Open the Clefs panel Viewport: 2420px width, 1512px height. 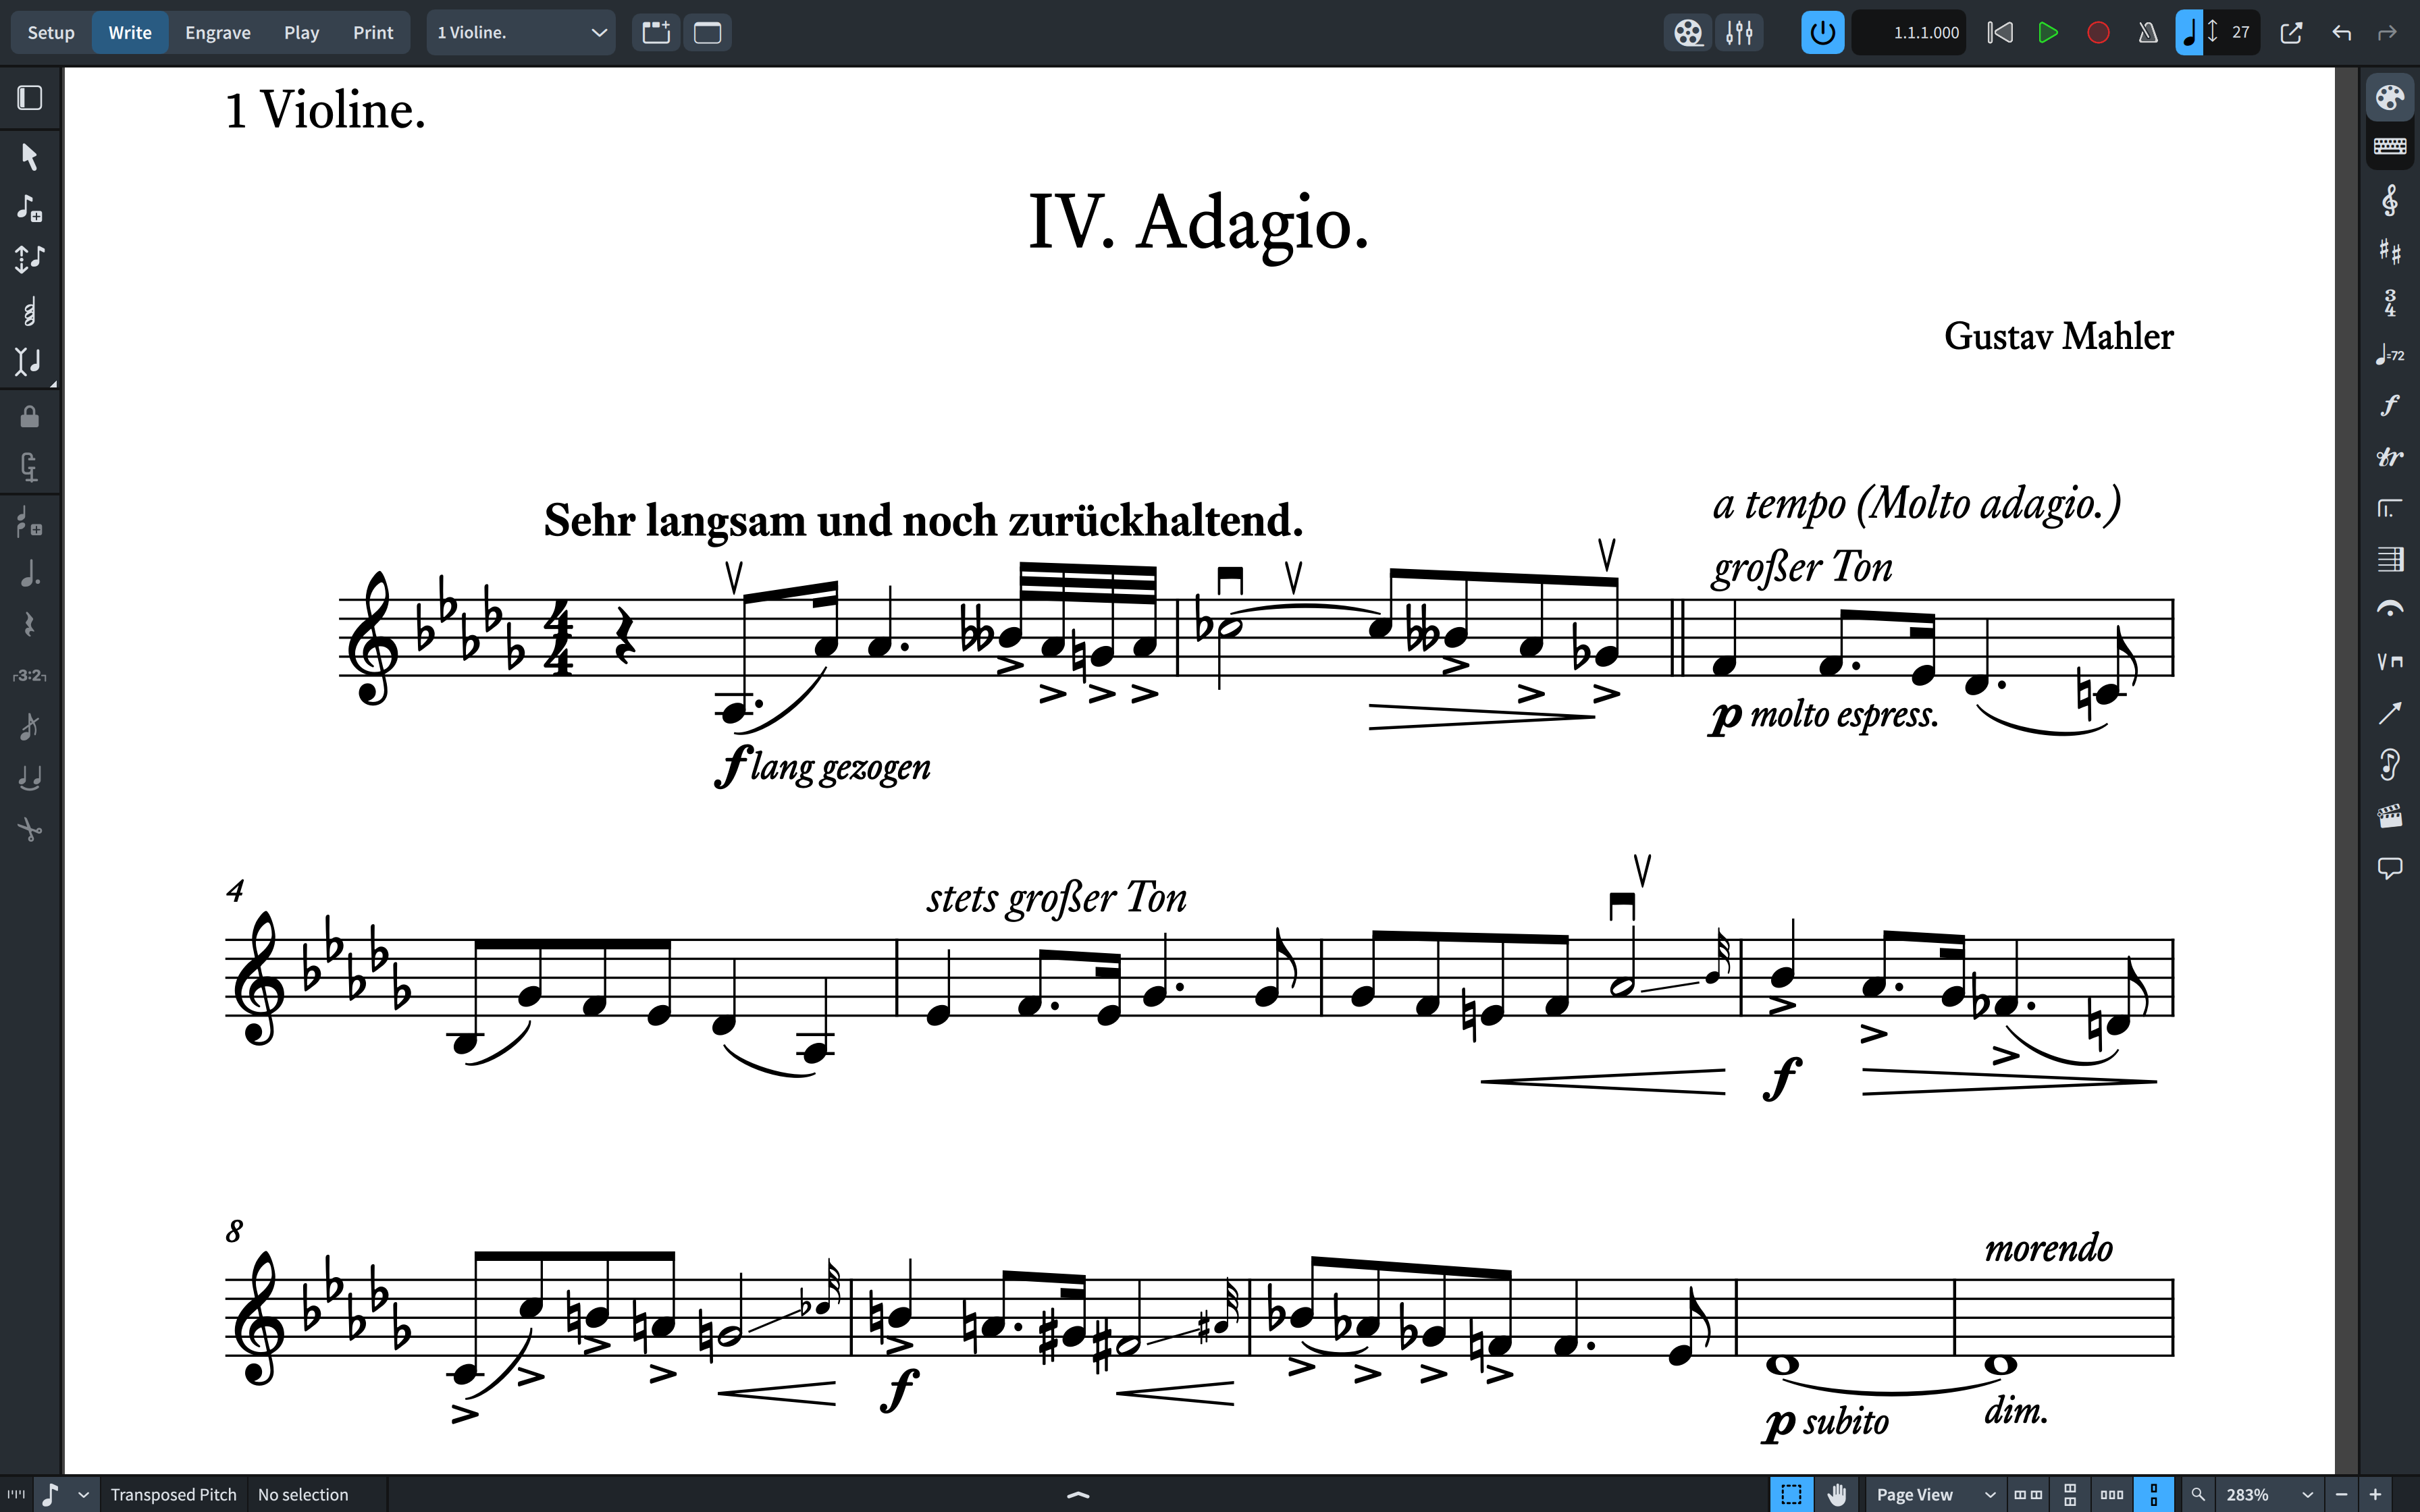2390,201
